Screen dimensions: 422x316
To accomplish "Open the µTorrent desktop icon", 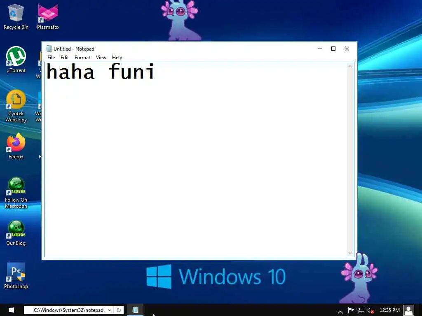I will point(16,60).
